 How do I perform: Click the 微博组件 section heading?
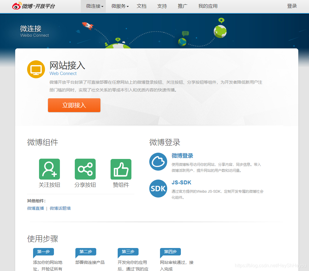(43, 142)
